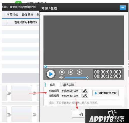
Task: Click the 结束时间 input field
Action: tap(72, 96)
